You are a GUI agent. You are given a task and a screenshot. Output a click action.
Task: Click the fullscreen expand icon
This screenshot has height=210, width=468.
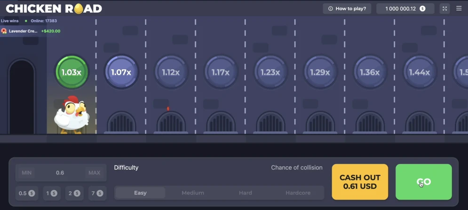[445, 8]
